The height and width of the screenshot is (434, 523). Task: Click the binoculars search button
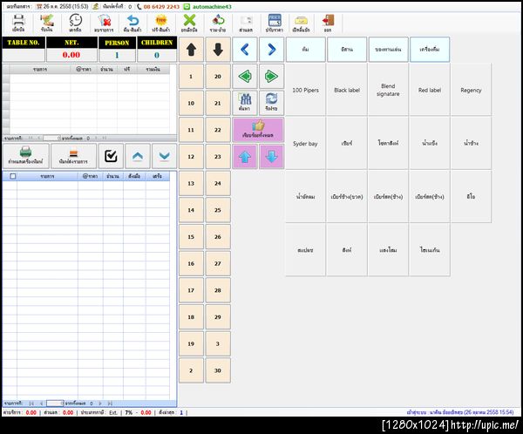(245, 103)
